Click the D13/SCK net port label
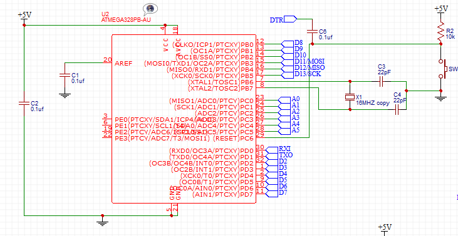 (x=308, y=74)
